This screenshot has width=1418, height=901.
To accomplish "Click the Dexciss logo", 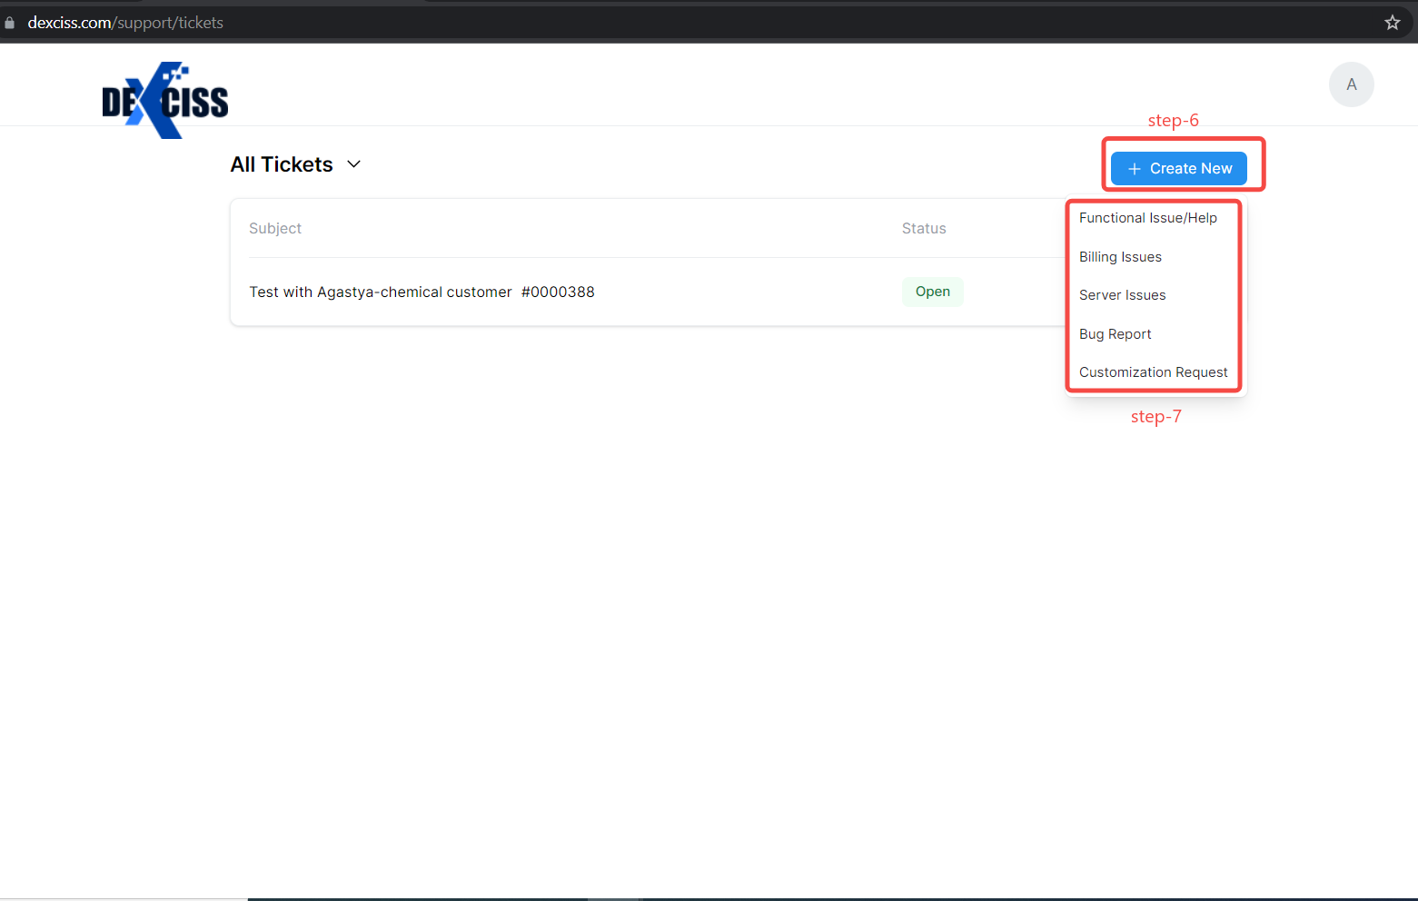I will pos(164,99).
